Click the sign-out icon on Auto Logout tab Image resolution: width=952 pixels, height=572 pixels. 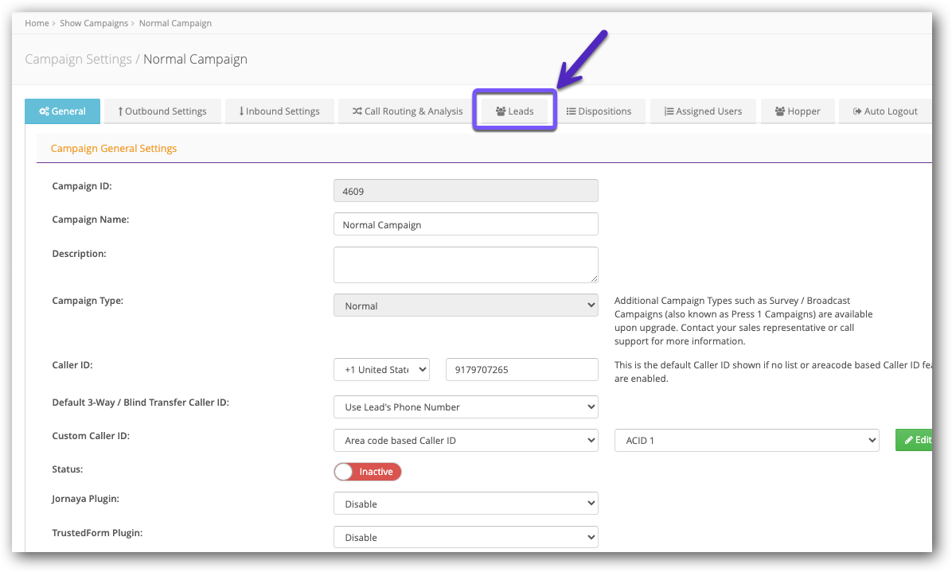pyautogui.click(x=858, y=111)
